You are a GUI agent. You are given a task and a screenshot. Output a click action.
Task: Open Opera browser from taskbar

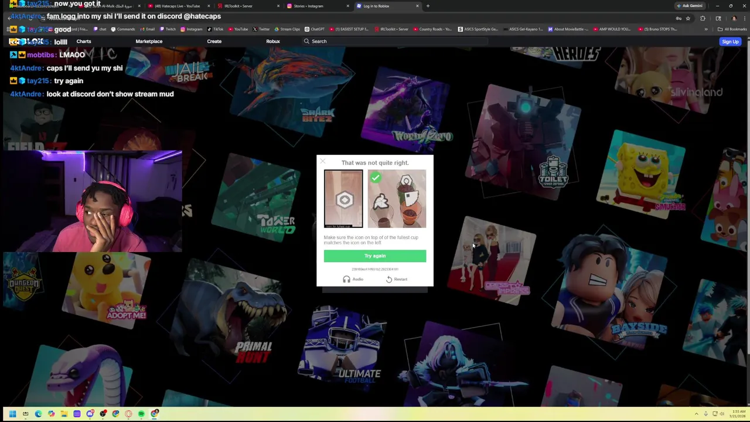point(128,414)
